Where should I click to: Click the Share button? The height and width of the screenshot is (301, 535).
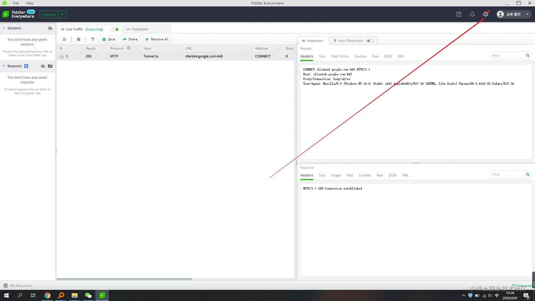pyautogui.click(x=130, y=39)
